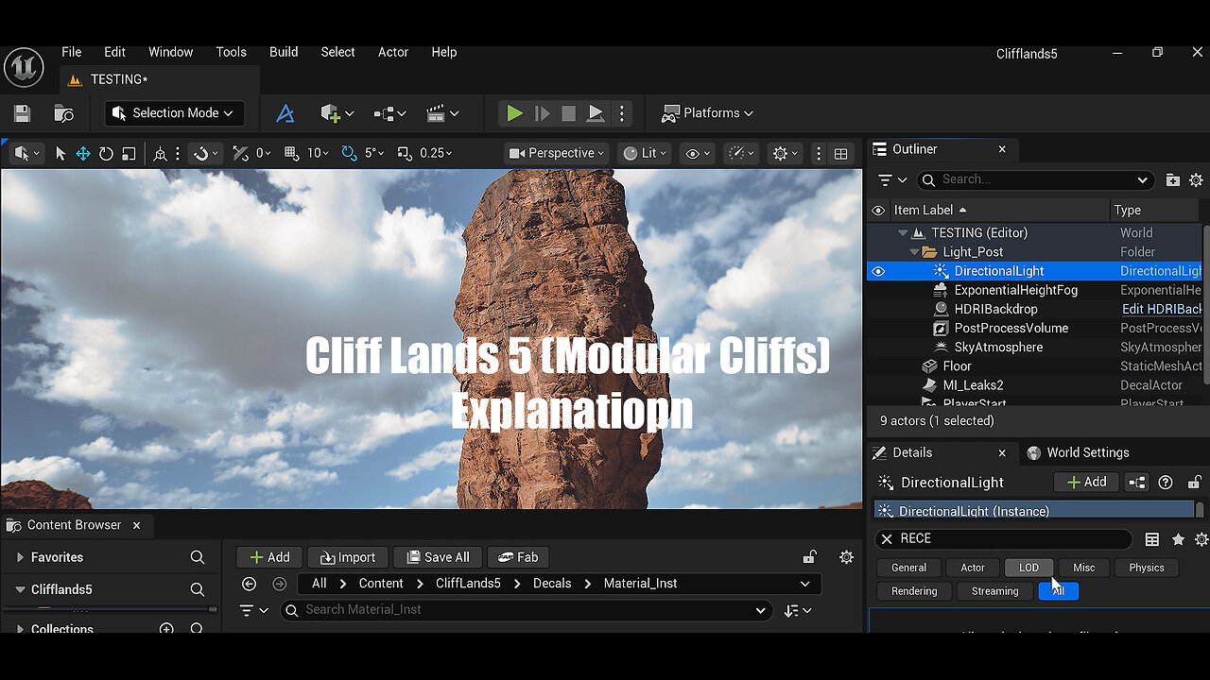Open the Browse content folder icon
The width and height of the screenshot is (1210, 680).
[63, 113]
